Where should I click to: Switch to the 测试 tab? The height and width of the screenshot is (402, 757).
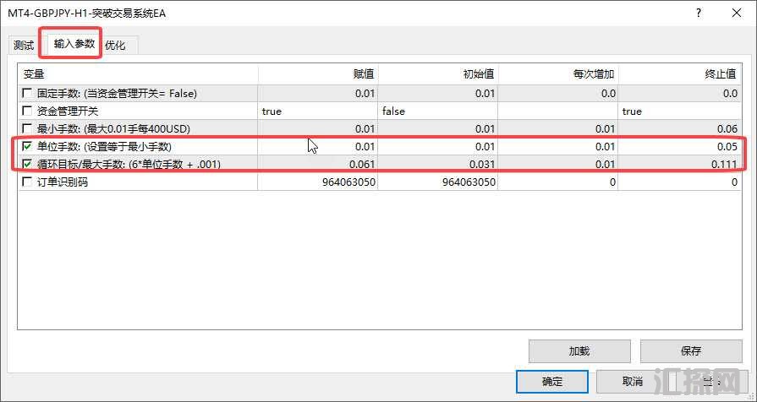coord(24,46)
